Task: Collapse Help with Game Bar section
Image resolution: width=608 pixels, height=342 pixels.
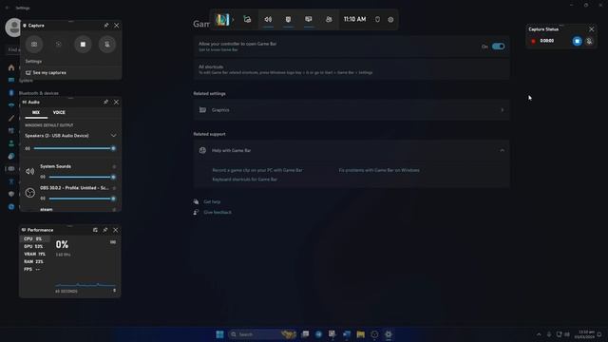Action: click(503, 150)
